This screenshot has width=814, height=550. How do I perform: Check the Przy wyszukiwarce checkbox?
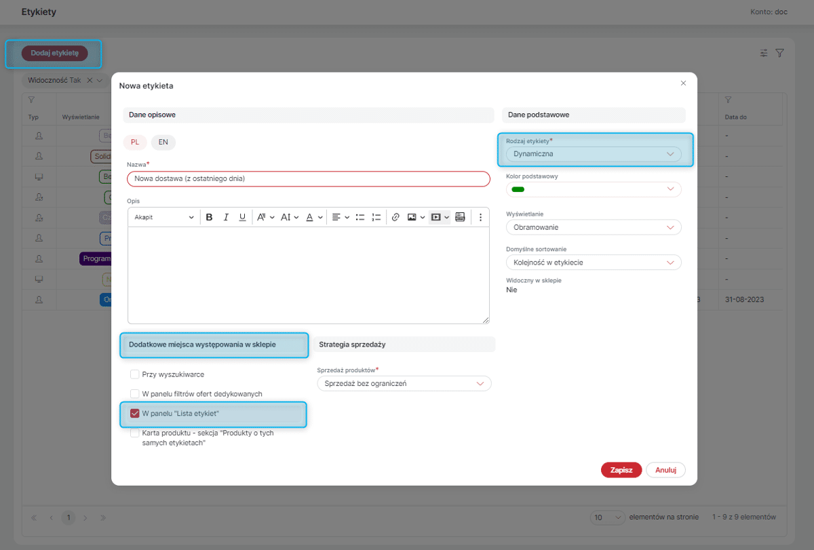tap(134, 374)
